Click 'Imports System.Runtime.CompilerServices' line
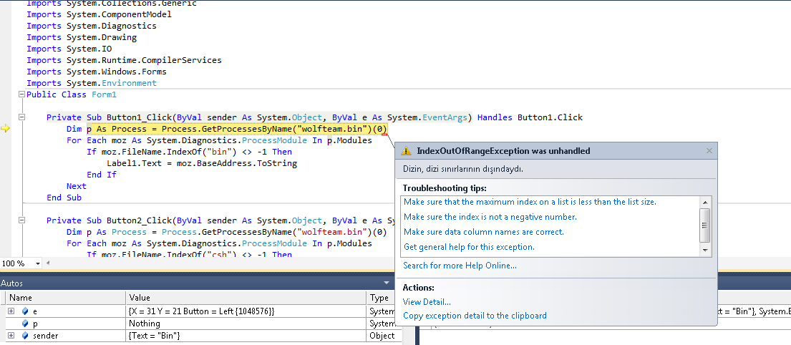Image resolution: width=791 pixels, height=345 pixels. pyautogui.click(x=124, y=60)
